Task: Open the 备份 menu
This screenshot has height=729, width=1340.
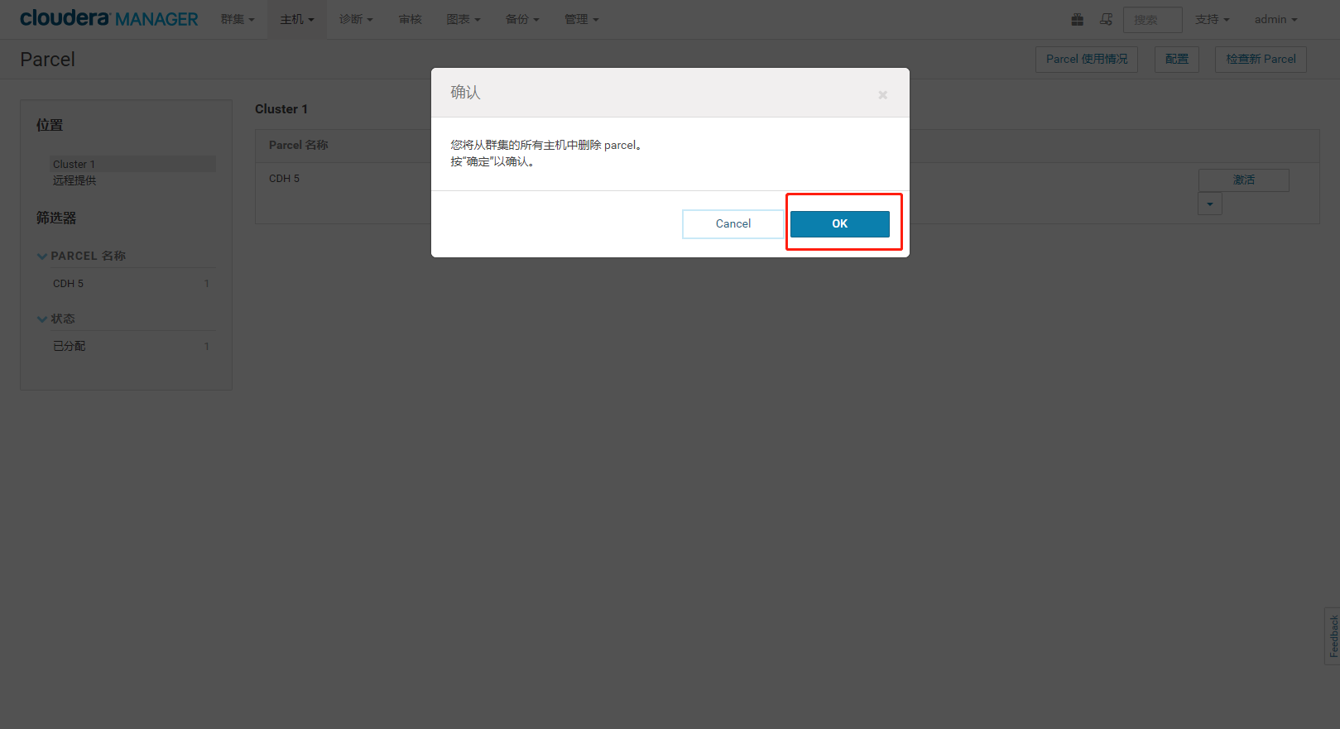Action: (521, 19)
